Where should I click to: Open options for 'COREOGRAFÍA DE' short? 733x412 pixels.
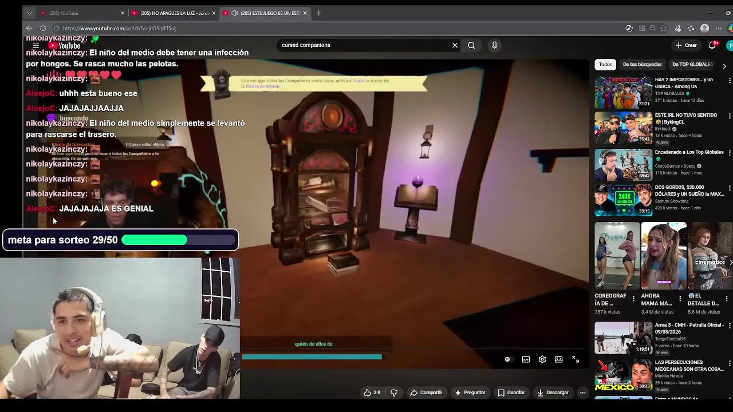point(633,299)
